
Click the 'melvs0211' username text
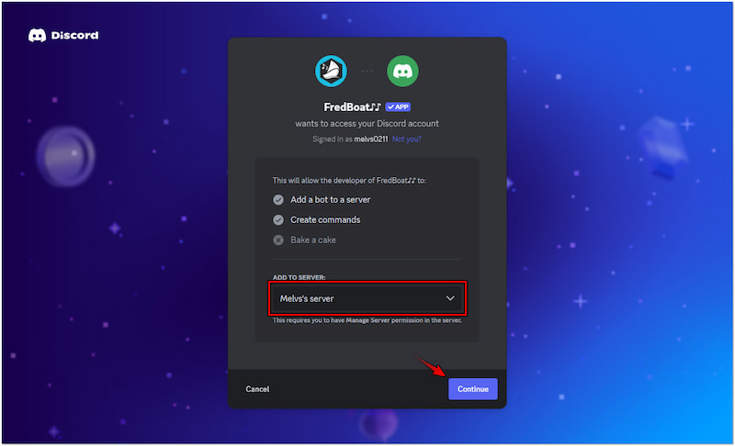point(371,139)
